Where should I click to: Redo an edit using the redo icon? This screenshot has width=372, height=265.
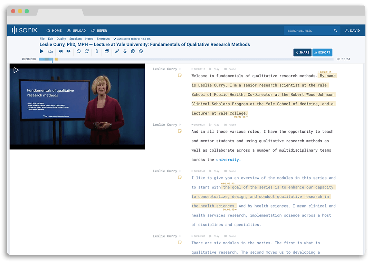coord(87,51)
